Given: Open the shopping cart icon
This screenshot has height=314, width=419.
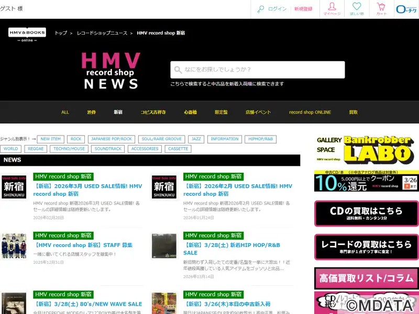Looking at the screenshot, I should click(x=381, y=6).
